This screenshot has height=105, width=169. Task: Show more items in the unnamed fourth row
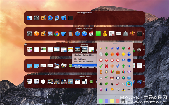144,66
